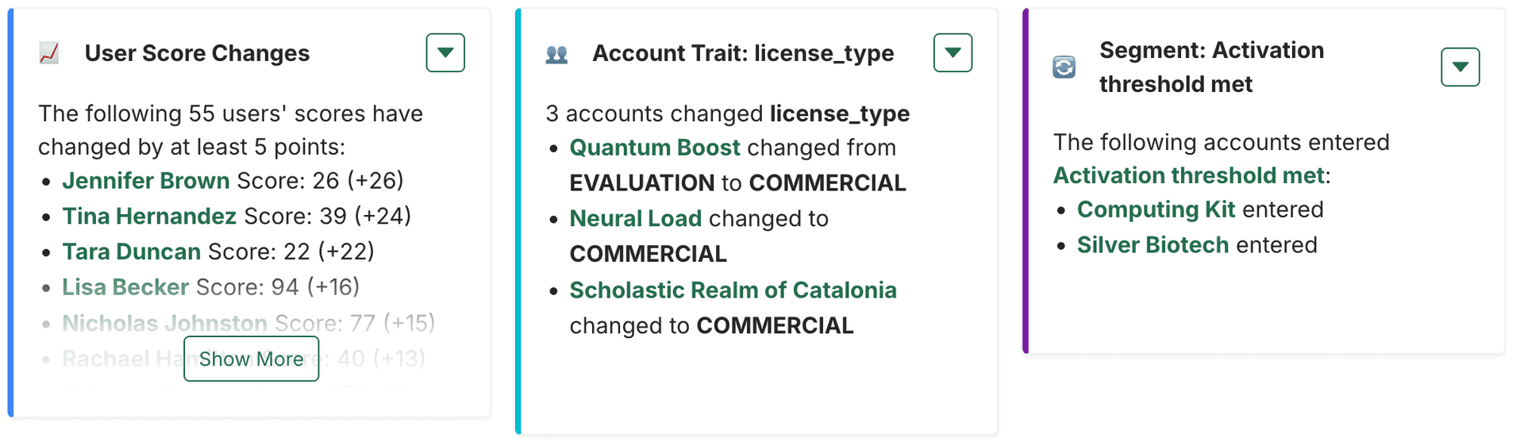Click the chart icon beside User Score Changes
The height and width of the screenshot is (445, 1524).
click(49, 54)
